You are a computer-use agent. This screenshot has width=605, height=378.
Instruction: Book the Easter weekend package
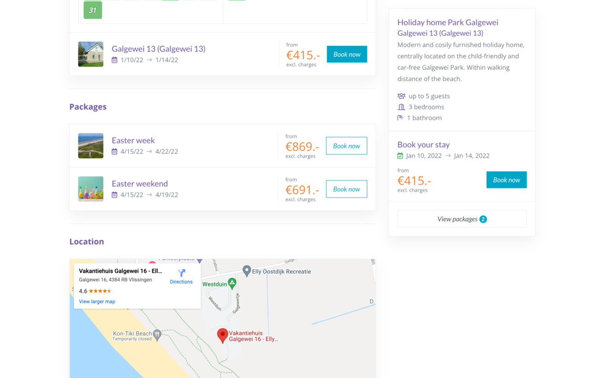click(x=346, y=189)
